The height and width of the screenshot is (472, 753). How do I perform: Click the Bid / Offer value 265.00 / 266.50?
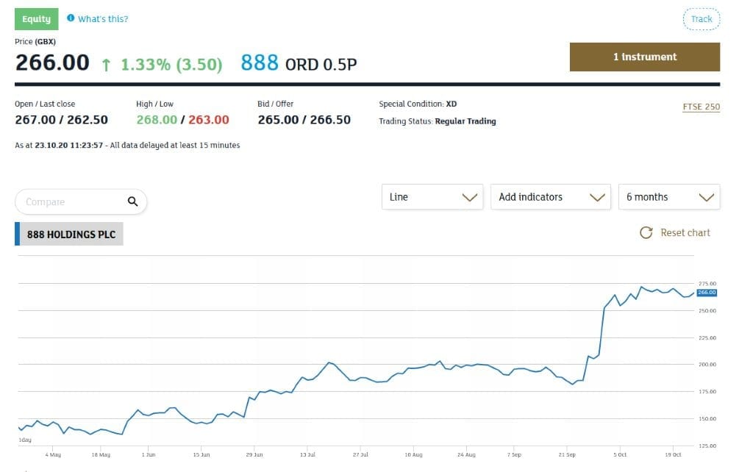pos(304,120)
